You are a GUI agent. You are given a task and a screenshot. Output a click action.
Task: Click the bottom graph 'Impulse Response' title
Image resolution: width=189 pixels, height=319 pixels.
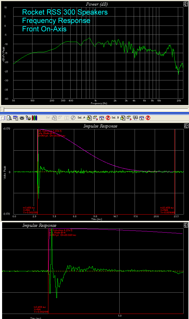pyautogui.click(x=39, y=225)
